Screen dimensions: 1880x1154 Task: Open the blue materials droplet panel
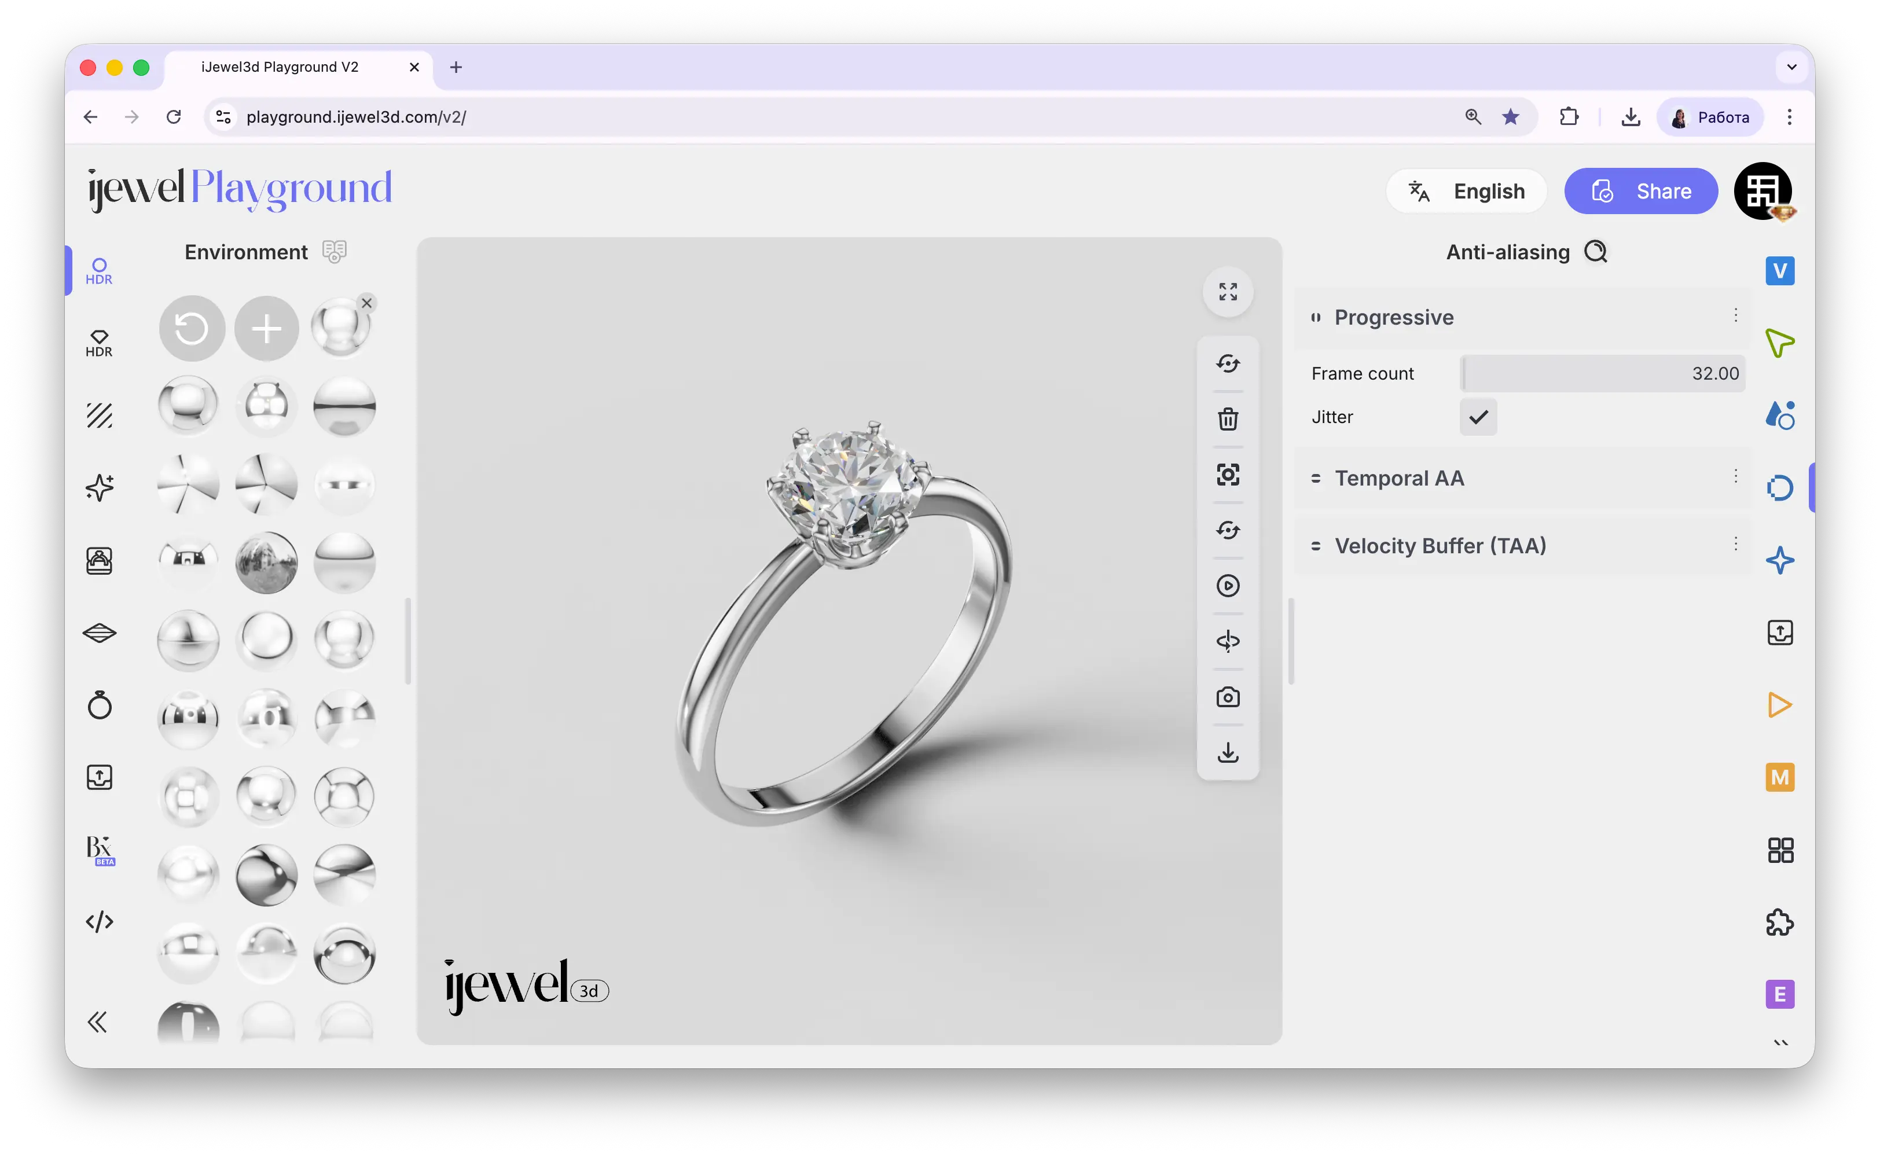[x=1779, y=415]
